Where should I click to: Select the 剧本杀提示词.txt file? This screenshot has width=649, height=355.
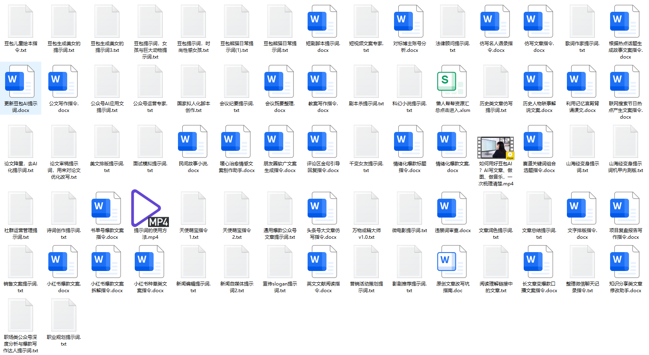[366, 82]
